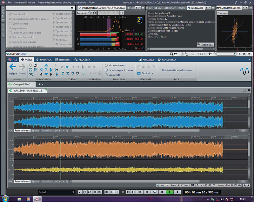
Task: Click the Indietro back arrow icon
Action: 12,67
